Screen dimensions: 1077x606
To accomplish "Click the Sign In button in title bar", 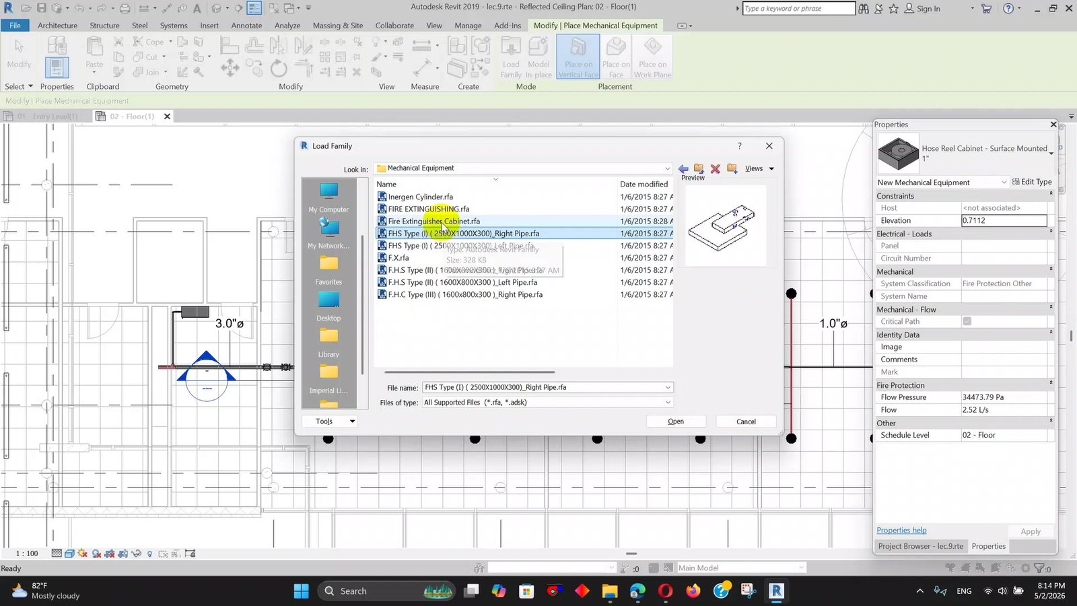I will click(x=922, y=8).
